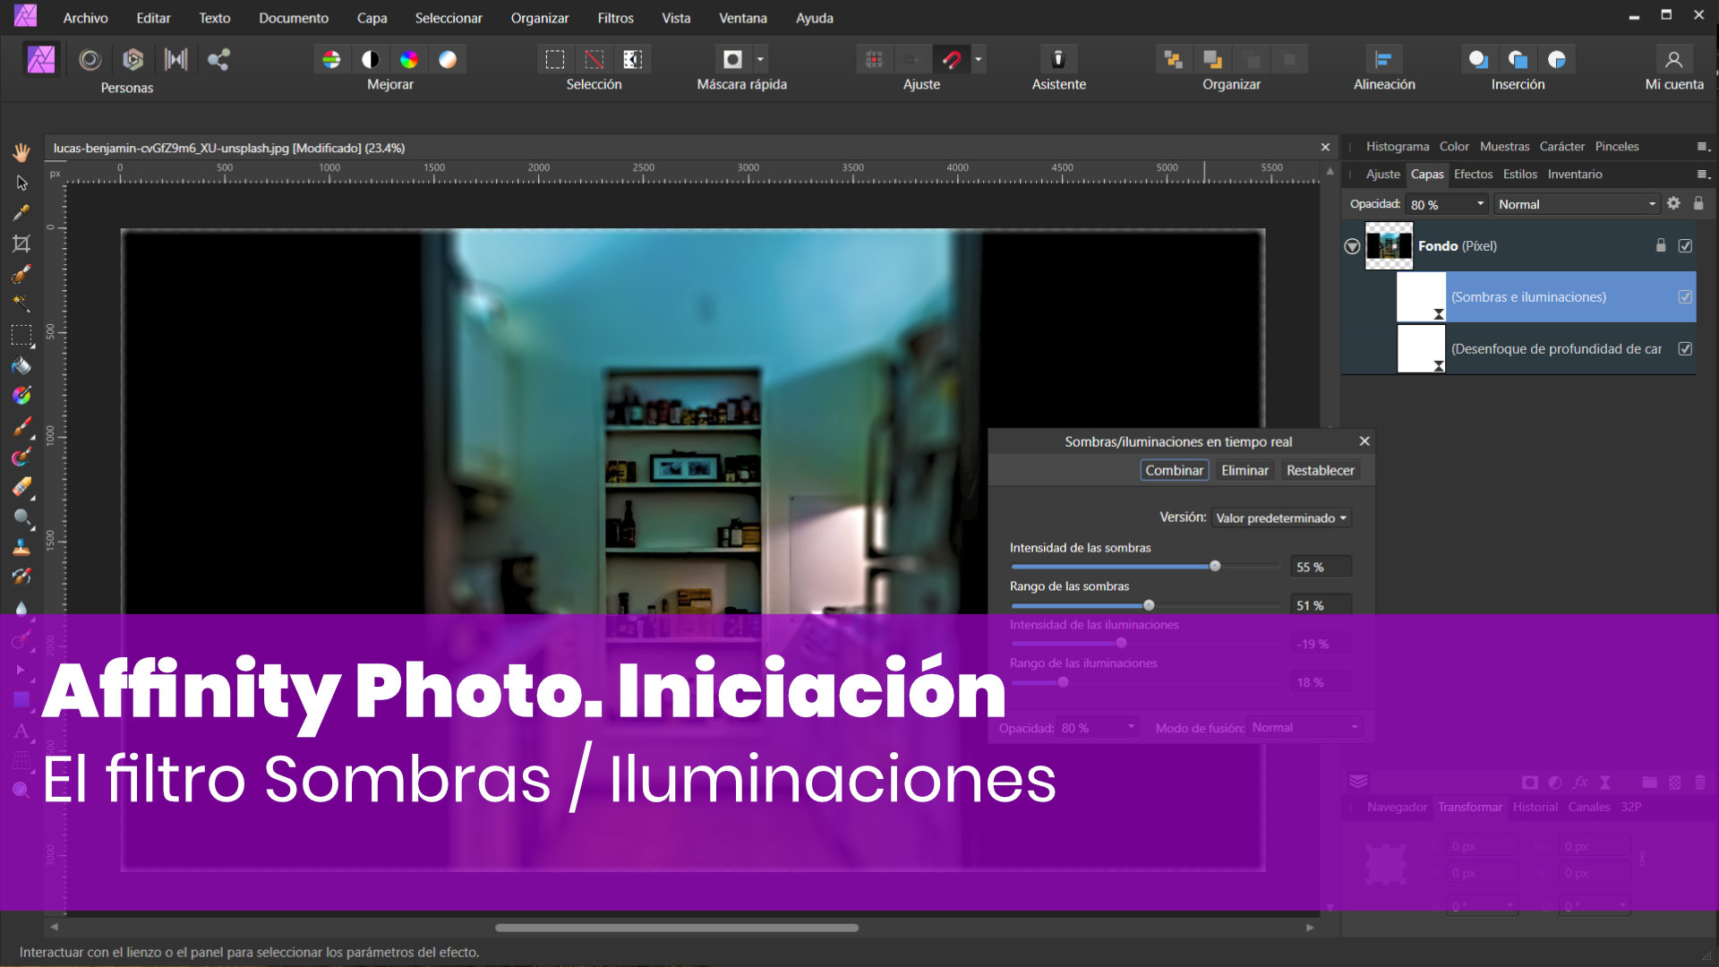Click the Select All icon
This screenshot has width=1719, height=967.
click(555, 59)
